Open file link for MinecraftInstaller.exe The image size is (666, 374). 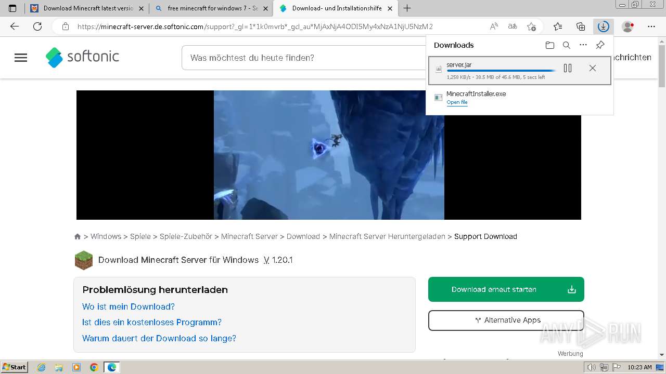tap(457, 102)
